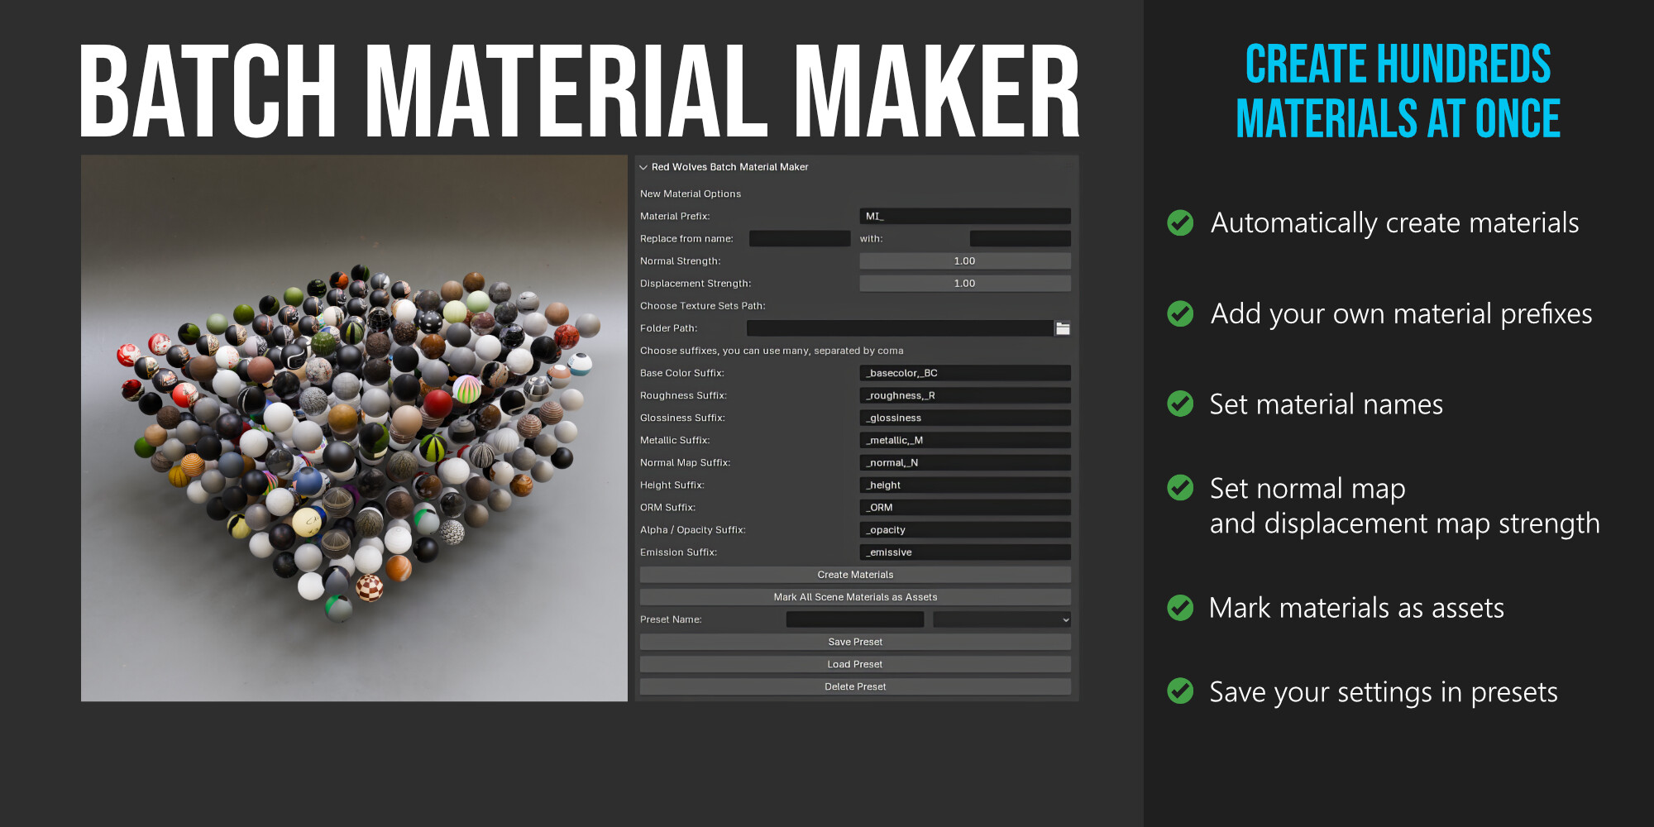Click the material spheres render preview image
This screenshot has height=827, width=1654.
(354, 428)
